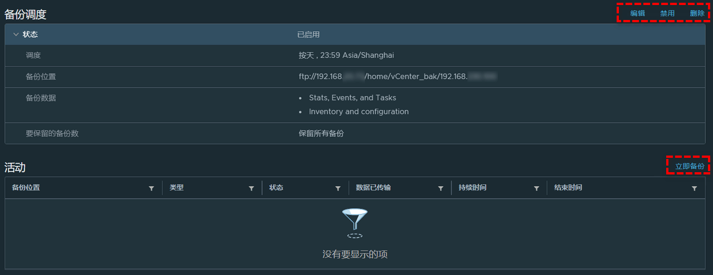Open filter icon for 类型 column
The width and height of the screenshot is (713, 275).
point(251,188)
